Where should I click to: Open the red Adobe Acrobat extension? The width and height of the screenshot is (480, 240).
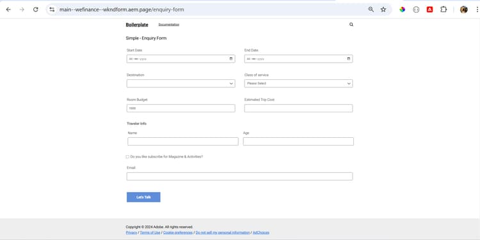pyautogui.click(x=430, y=10)
